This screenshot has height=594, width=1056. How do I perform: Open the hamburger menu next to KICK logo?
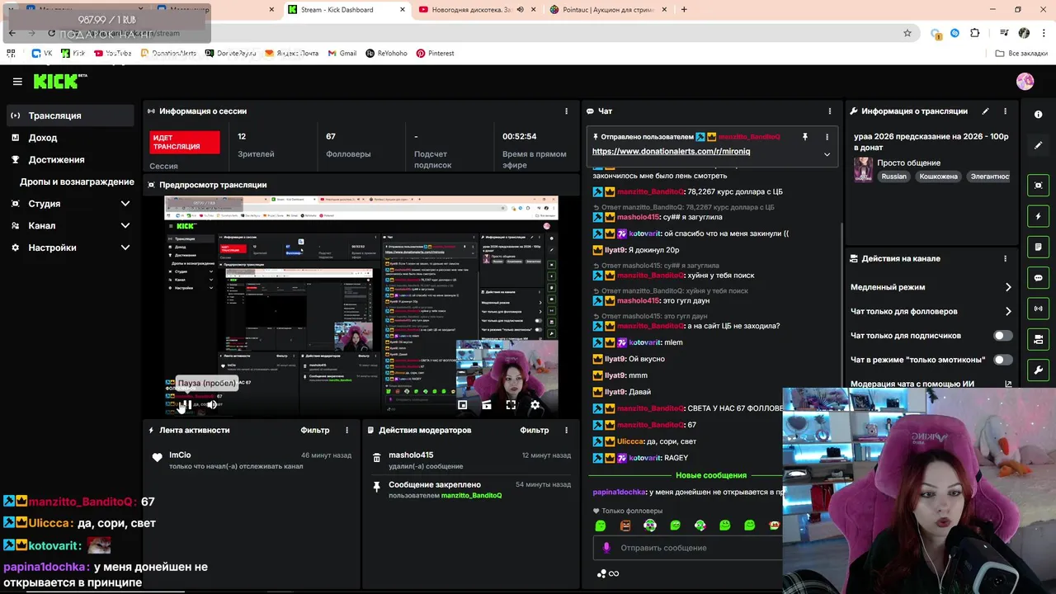pyautogui.click(x=17, y=81)
